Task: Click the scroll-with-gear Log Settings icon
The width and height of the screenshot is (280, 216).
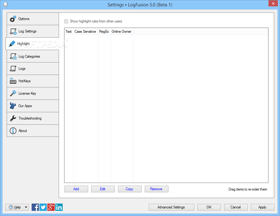Action: (x=13, y=32)
